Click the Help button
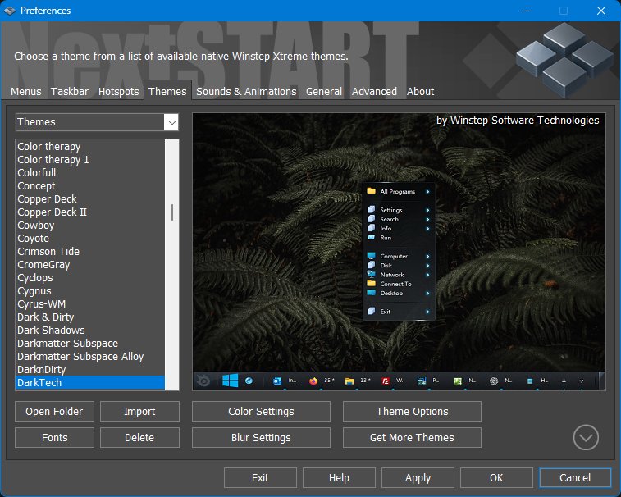Screen dimensions: 621x497 pyautogui.click(x=339, y=477)
